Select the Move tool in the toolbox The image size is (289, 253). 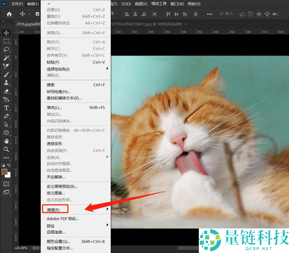(7, 33)
